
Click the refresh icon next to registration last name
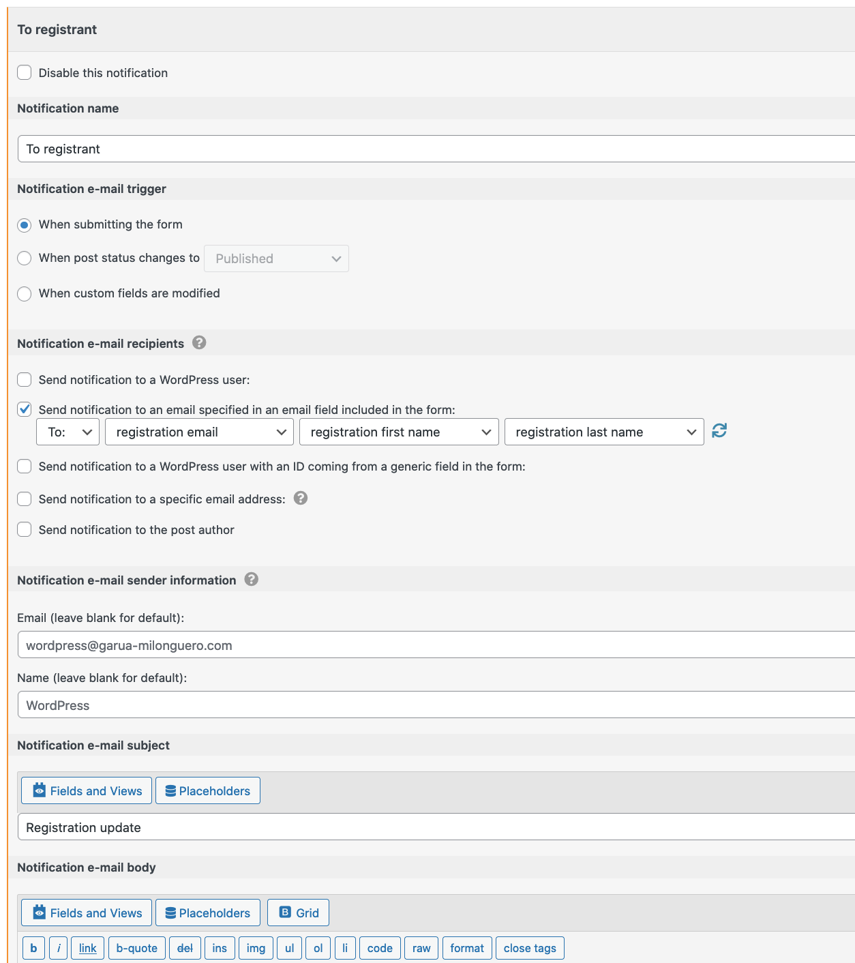tap(719, 431)
